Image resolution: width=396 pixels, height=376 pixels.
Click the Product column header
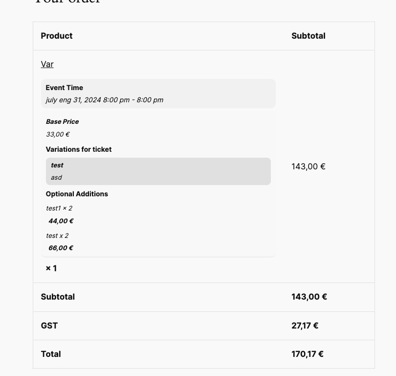click(x=57, y=36)
